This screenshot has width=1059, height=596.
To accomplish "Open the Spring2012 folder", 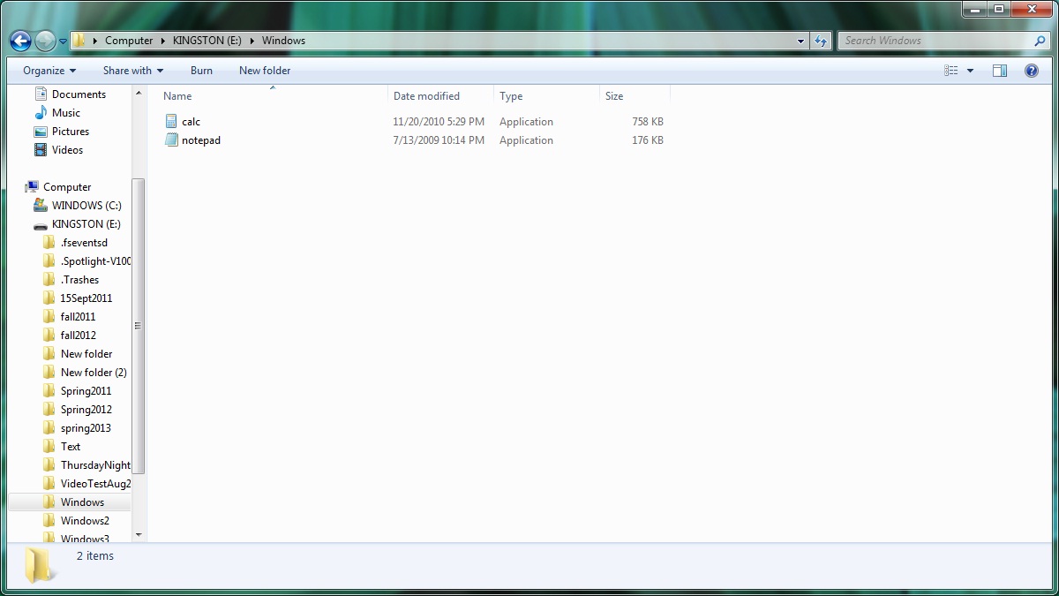I will [86, 410].
